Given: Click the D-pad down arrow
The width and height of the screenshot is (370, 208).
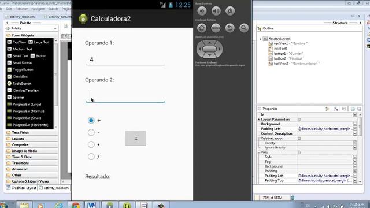Looking at the screenshot, I should click(209, 55).
